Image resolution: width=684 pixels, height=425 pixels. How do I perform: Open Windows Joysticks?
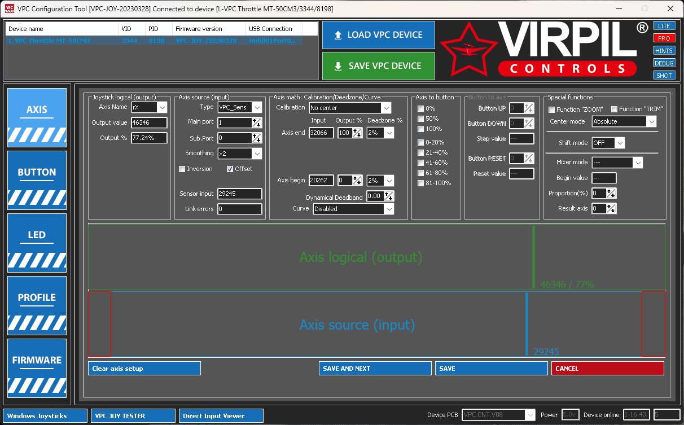pyautogui.click(x=45, y=416)
